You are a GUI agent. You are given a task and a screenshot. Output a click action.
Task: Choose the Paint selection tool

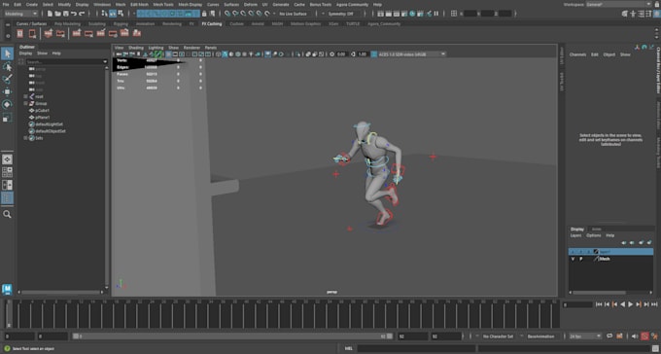pos(7,80)
